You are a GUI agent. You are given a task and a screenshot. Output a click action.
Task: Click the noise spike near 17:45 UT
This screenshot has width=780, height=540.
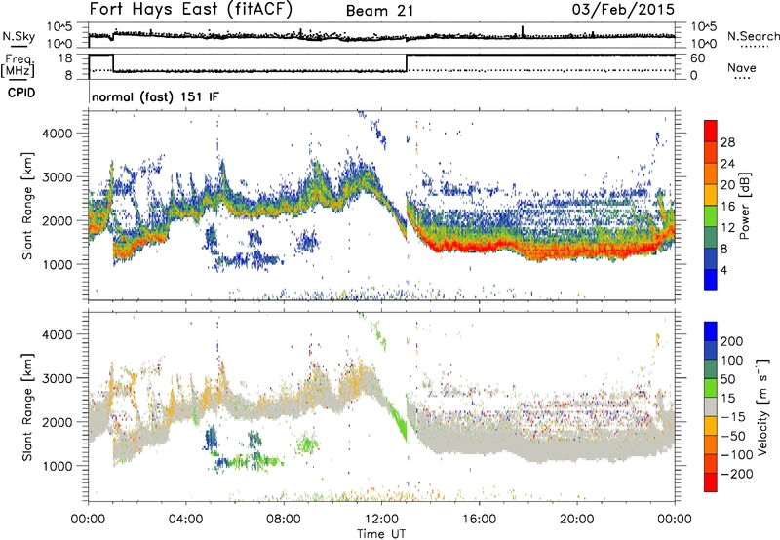tap(523, 31)
